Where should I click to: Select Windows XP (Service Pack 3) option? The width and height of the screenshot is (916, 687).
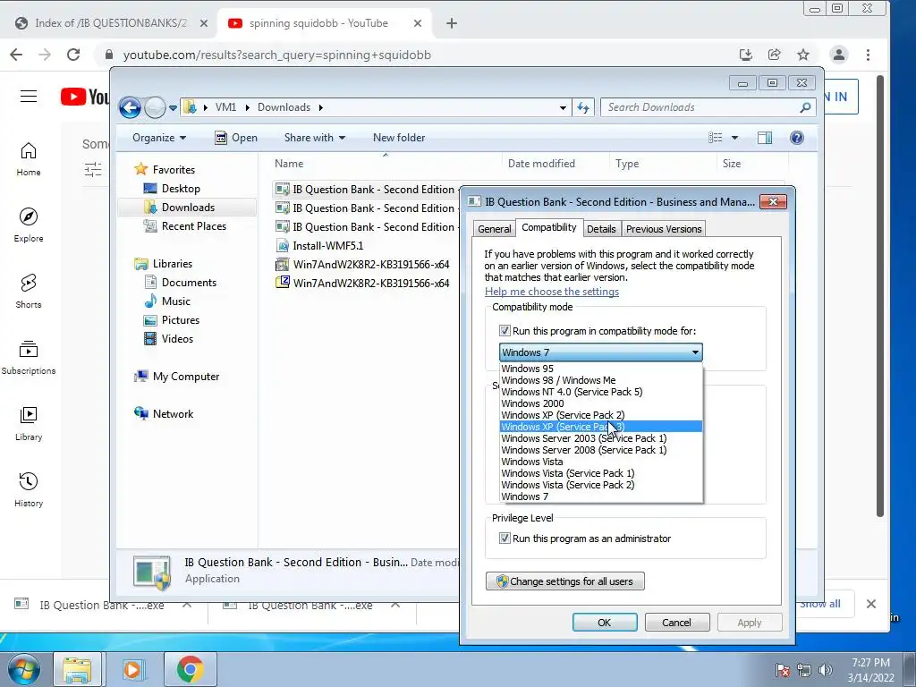point(601,427)
